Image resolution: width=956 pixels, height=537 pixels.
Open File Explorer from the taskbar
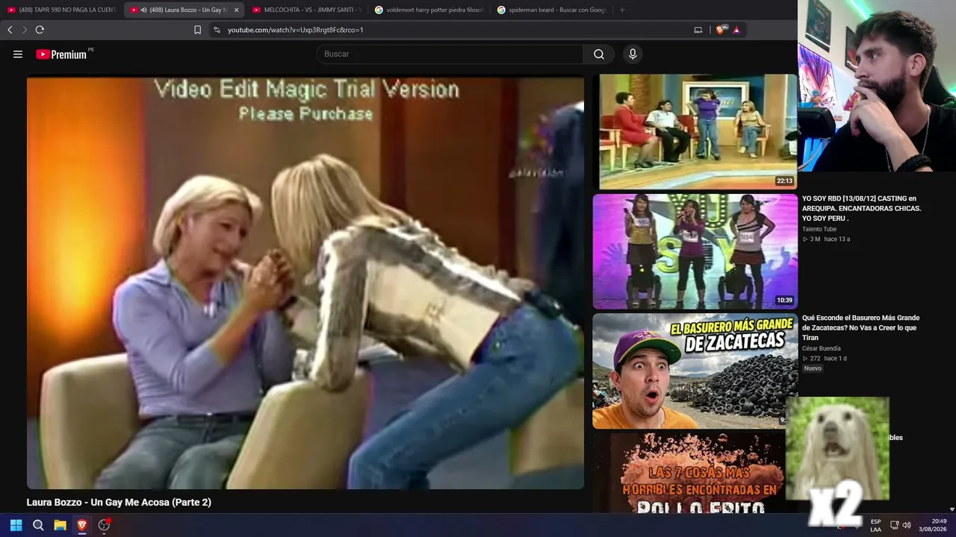(60, 525)
